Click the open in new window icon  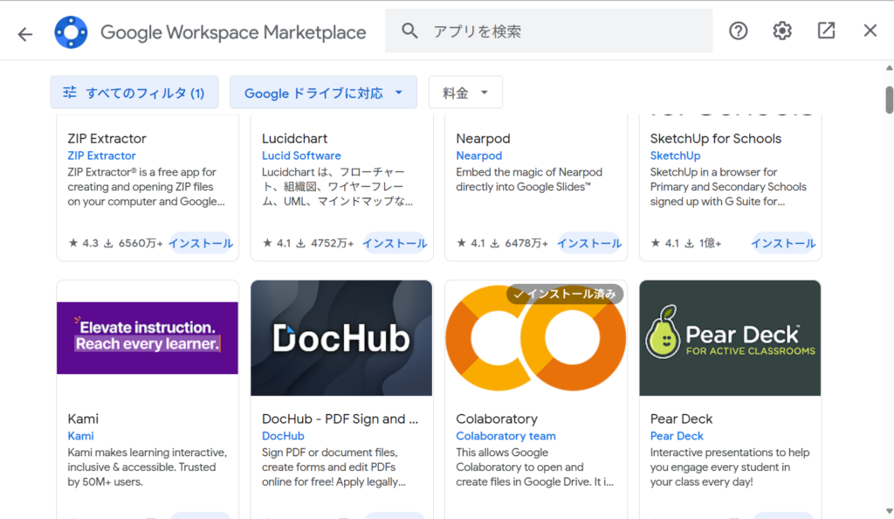pyautogui.click(x=826, y=31)
